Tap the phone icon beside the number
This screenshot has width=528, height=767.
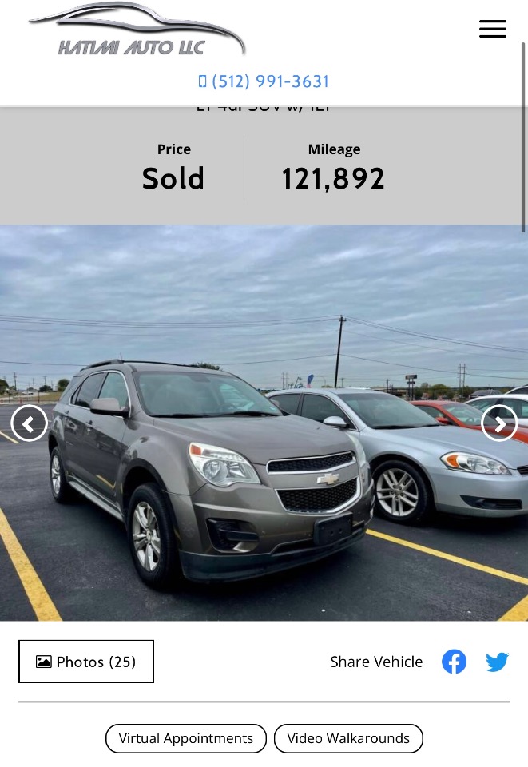[202, 81]
